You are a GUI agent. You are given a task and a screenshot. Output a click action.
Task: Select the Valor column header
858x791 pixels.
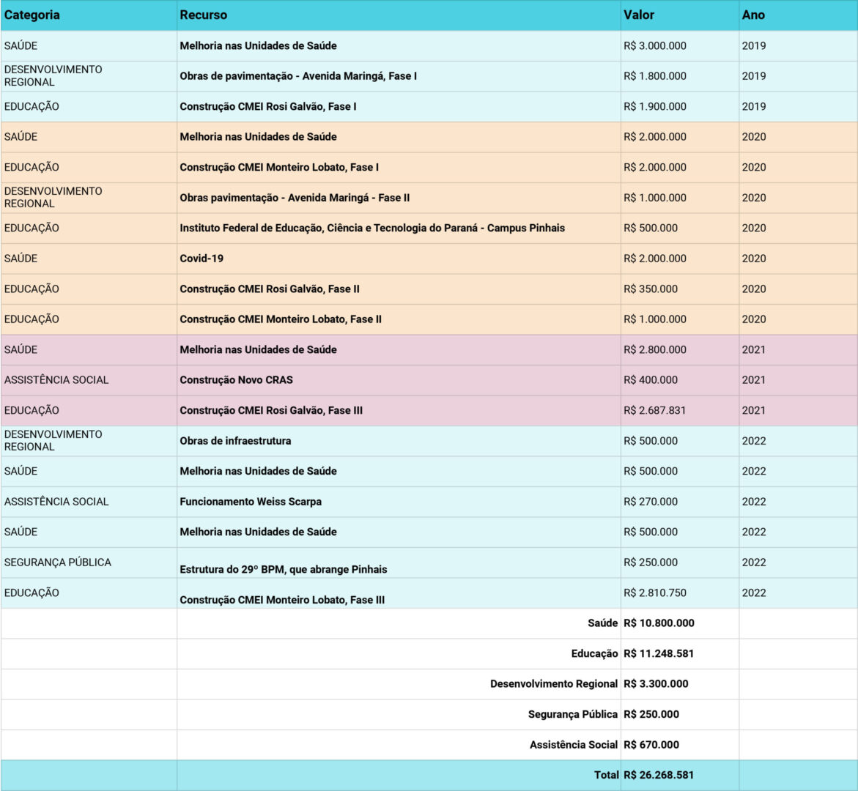[639, 15]
